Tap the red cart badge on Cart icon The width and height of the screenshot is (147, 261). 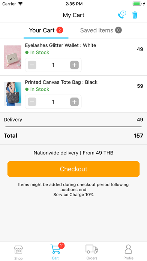pyautogui.click(x=61, y=246)
